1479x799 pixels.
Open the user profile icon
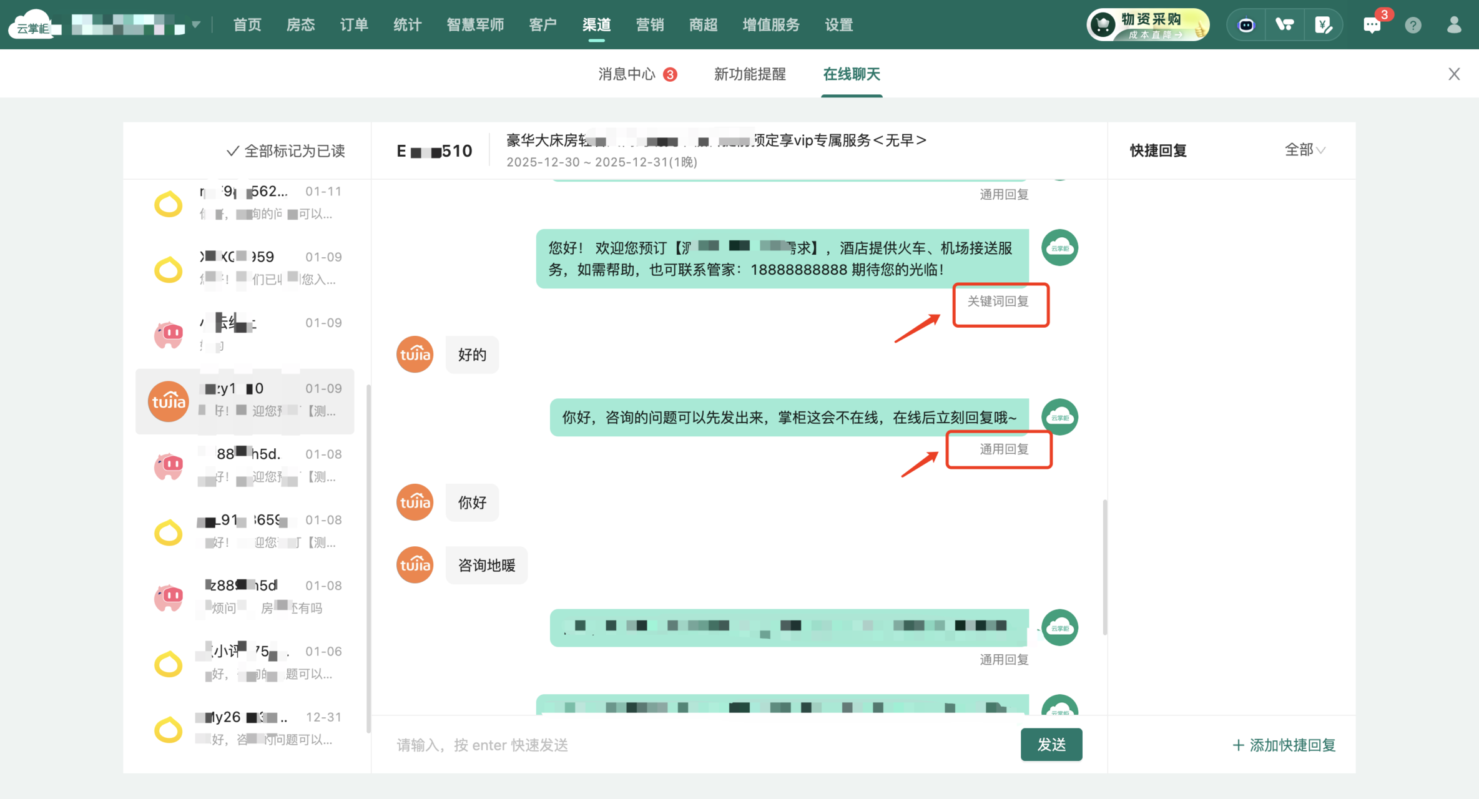(1454, 25)
